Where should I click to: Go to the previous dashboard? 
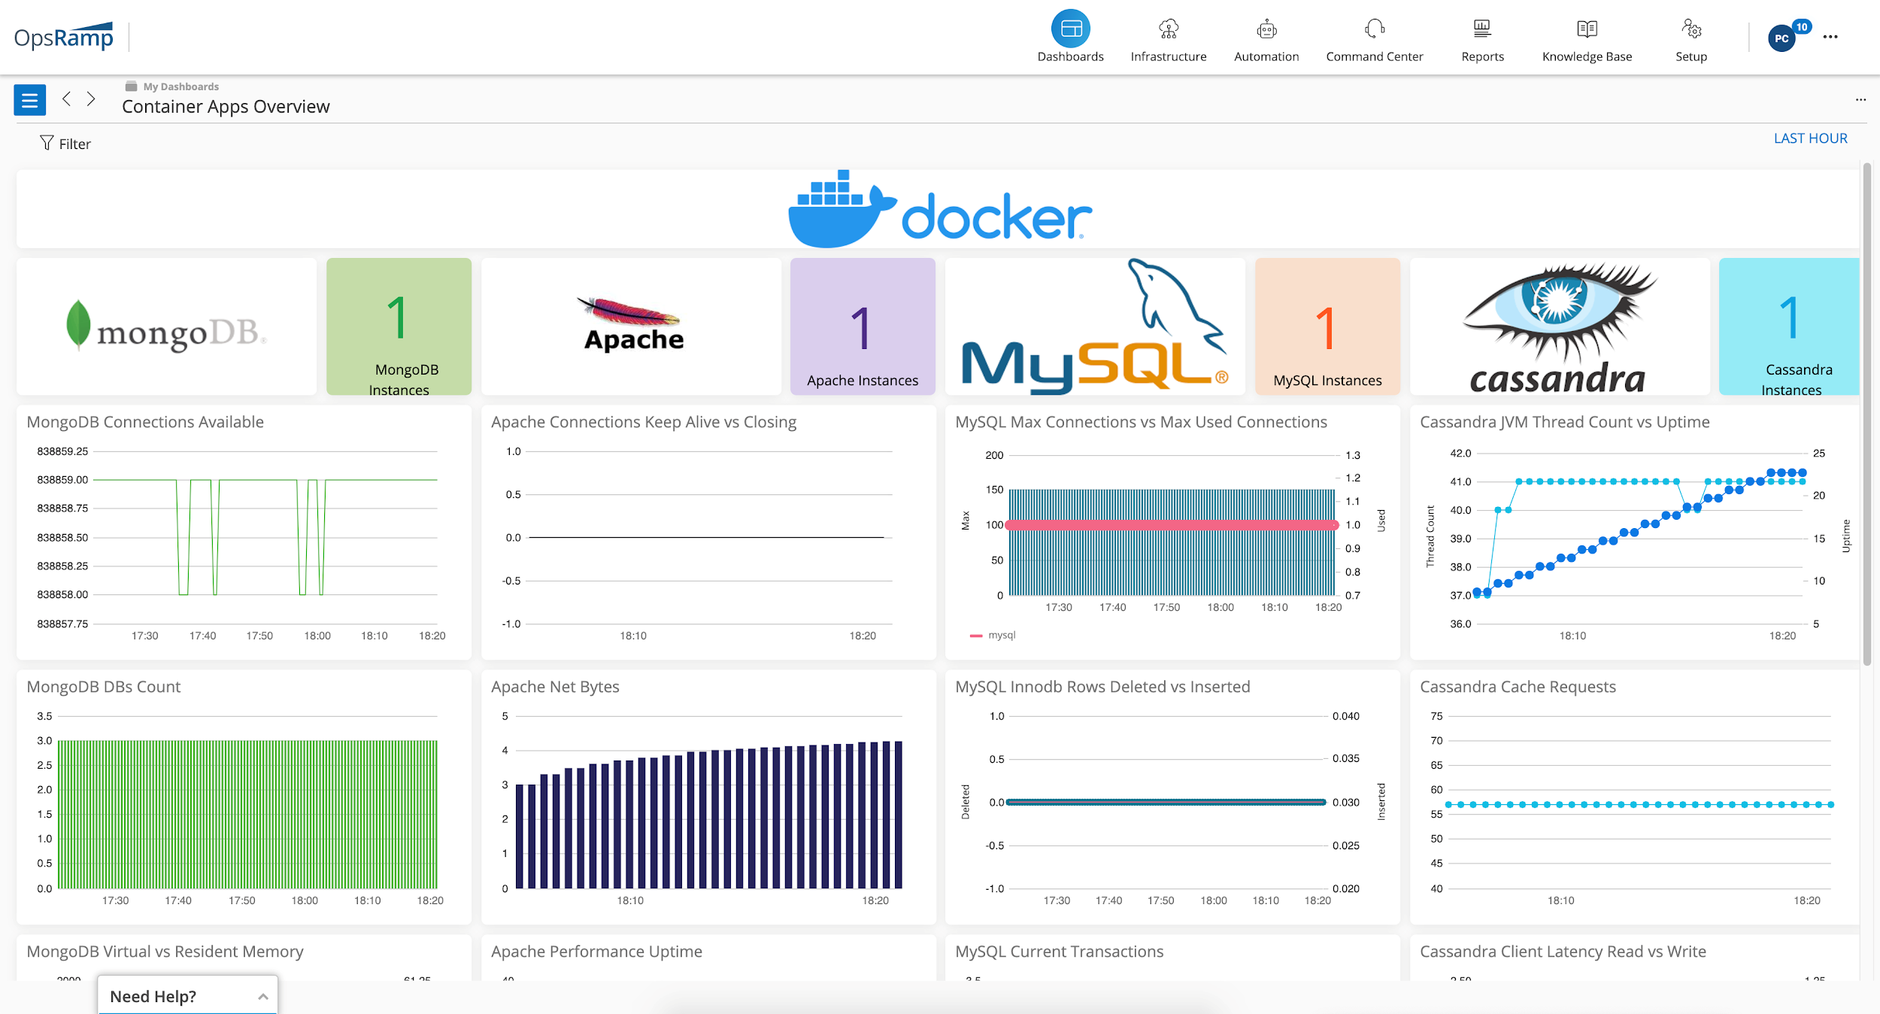click(67, 99)
